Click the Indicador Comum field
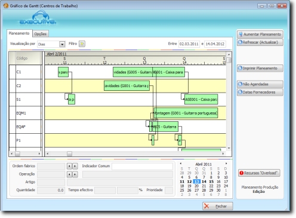The image size is (296, 218). point(142,166)
